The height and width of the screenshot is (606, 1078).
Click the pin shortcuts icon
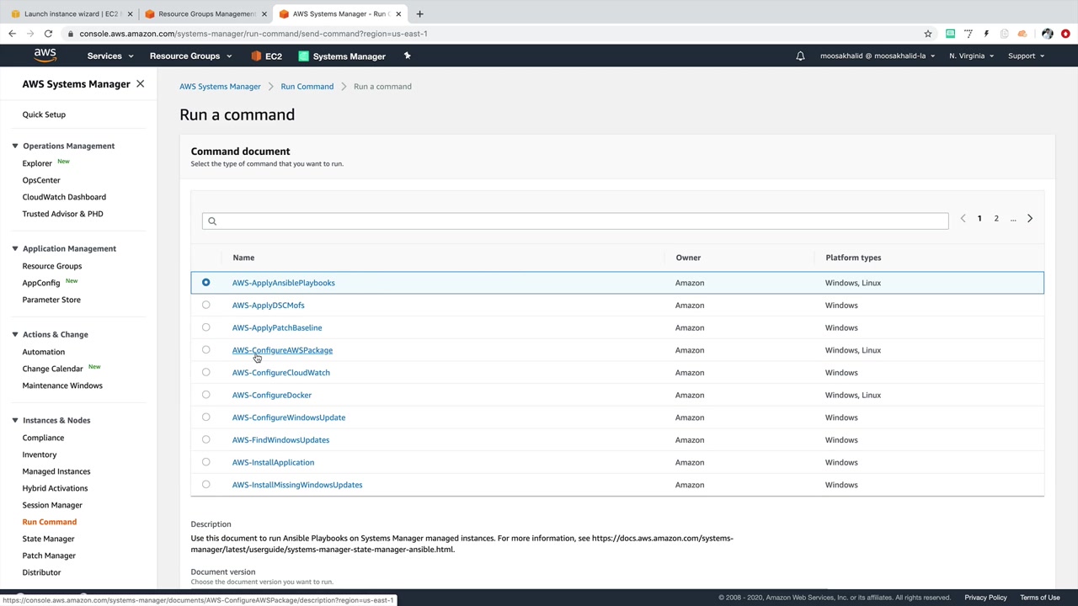tap(407, 56)
